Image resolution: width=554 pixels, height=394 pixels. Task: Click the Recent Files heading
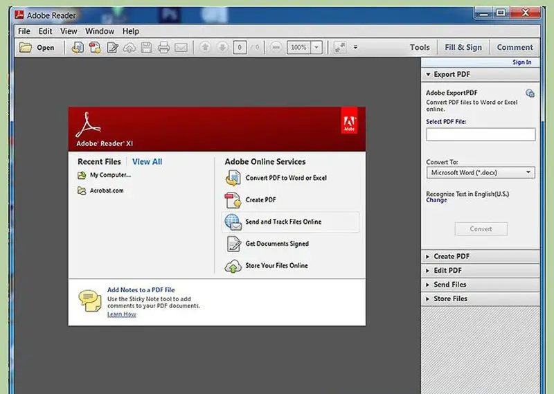(99, 162)
